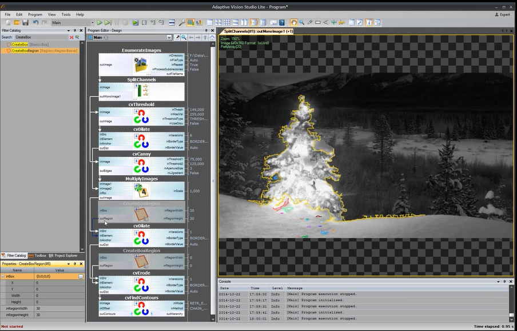Viewport: 517px width, 331px height.
Task: Switch to the Project Explorer tab
Action: pyautogui.click(x=63, y=256)
